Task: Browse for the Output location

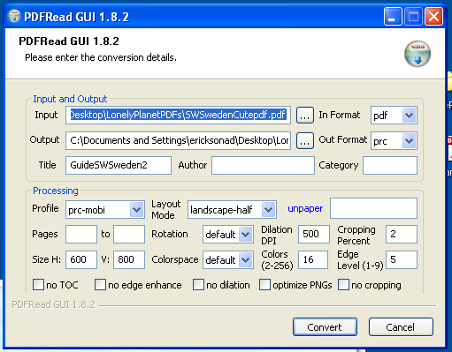Action: 305,140
